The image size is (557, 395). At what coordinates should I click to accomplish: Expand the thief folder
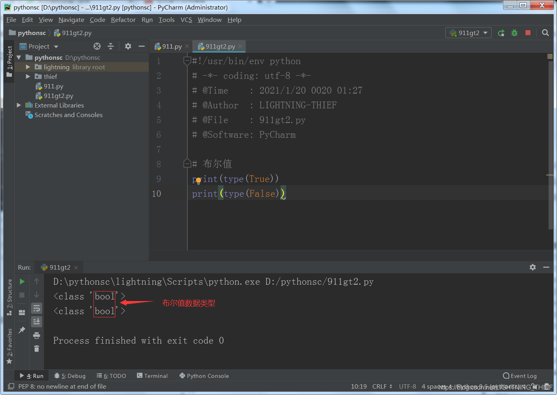tap(28, 76)
